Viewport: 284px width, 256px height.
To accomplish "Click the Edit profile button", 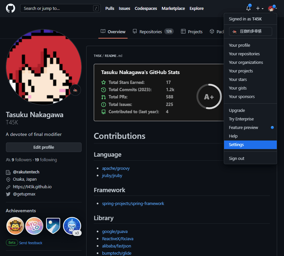I will click(44, 147).
